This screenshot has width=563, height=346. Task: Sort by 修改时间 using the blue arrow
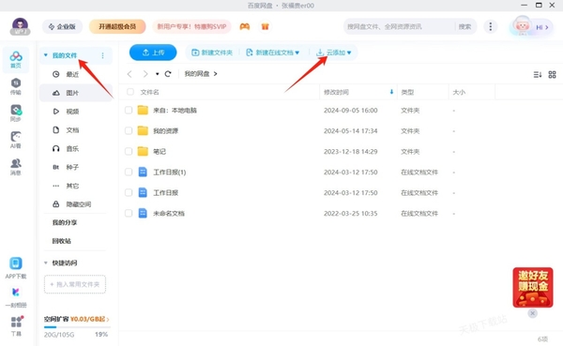(391, 92)
